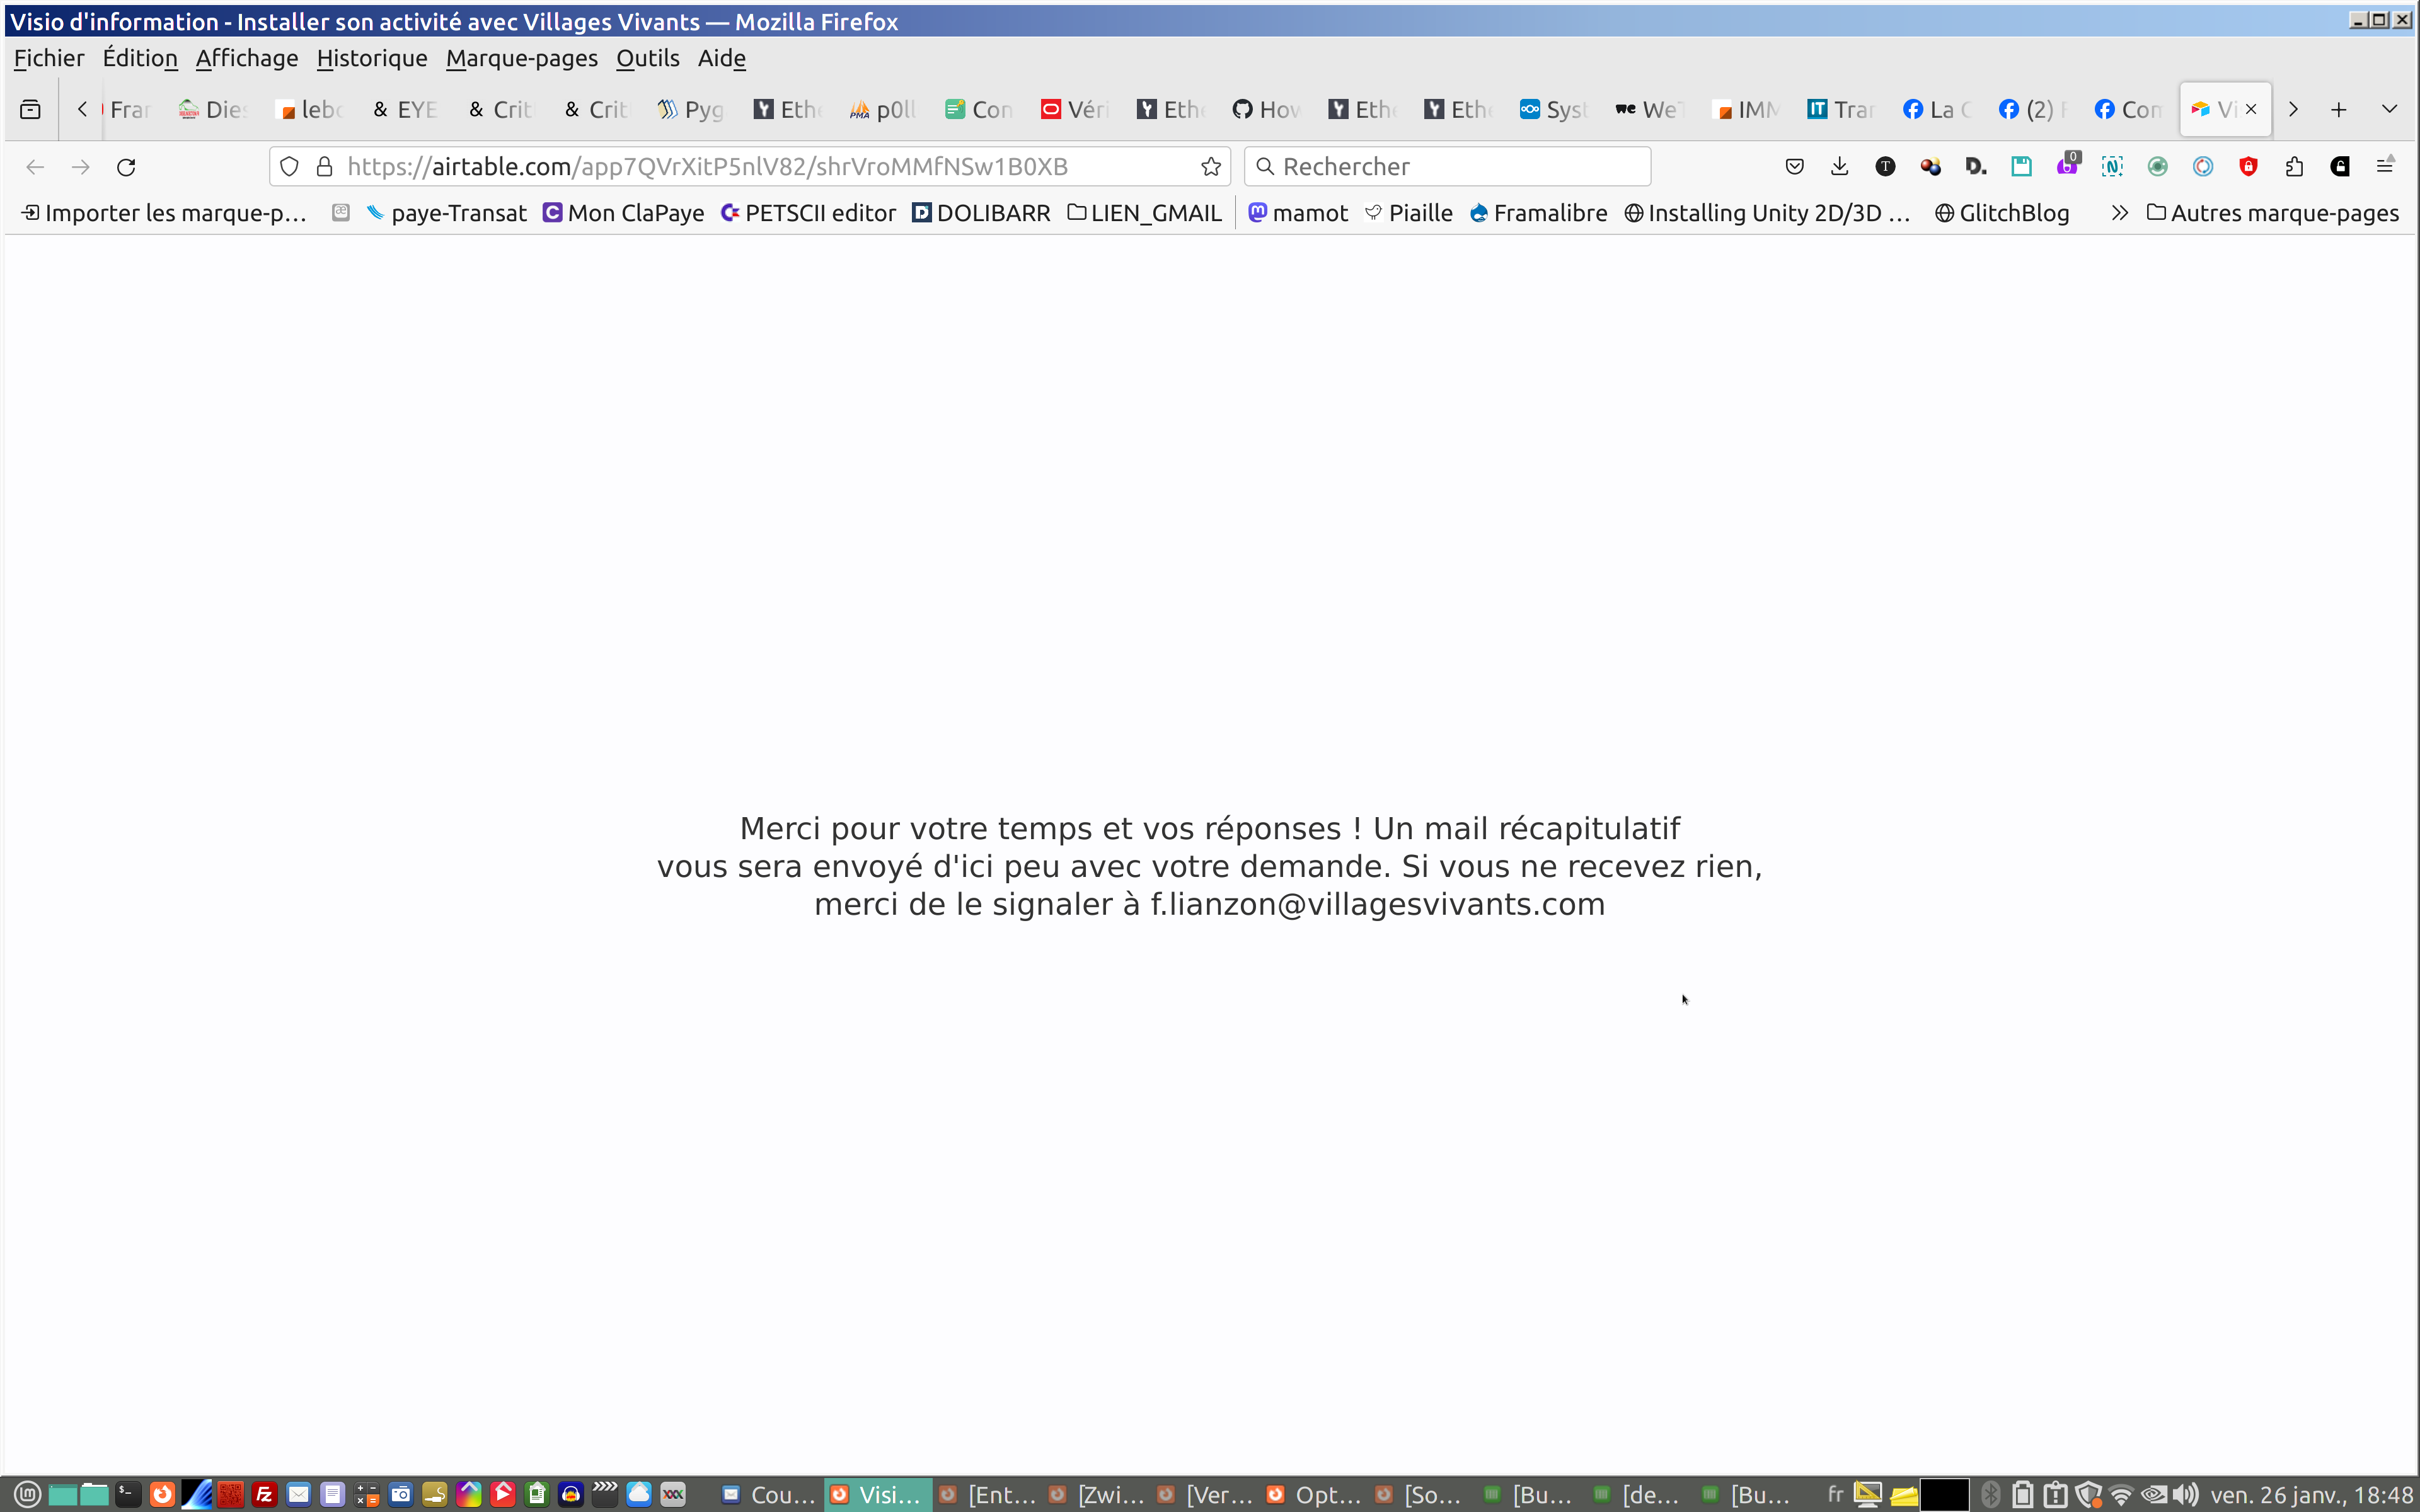
Task: Open the DOLIBARR bookmark
Action: tap(981, 213)
